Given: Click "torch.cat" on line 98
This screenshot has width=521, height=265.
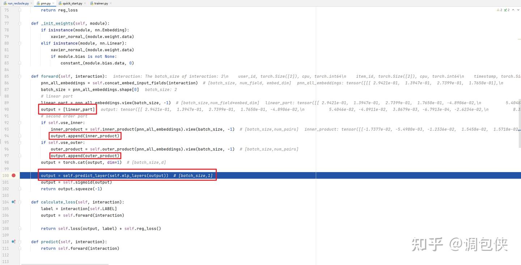Looking at the screenshot, I should coord(74,162).
